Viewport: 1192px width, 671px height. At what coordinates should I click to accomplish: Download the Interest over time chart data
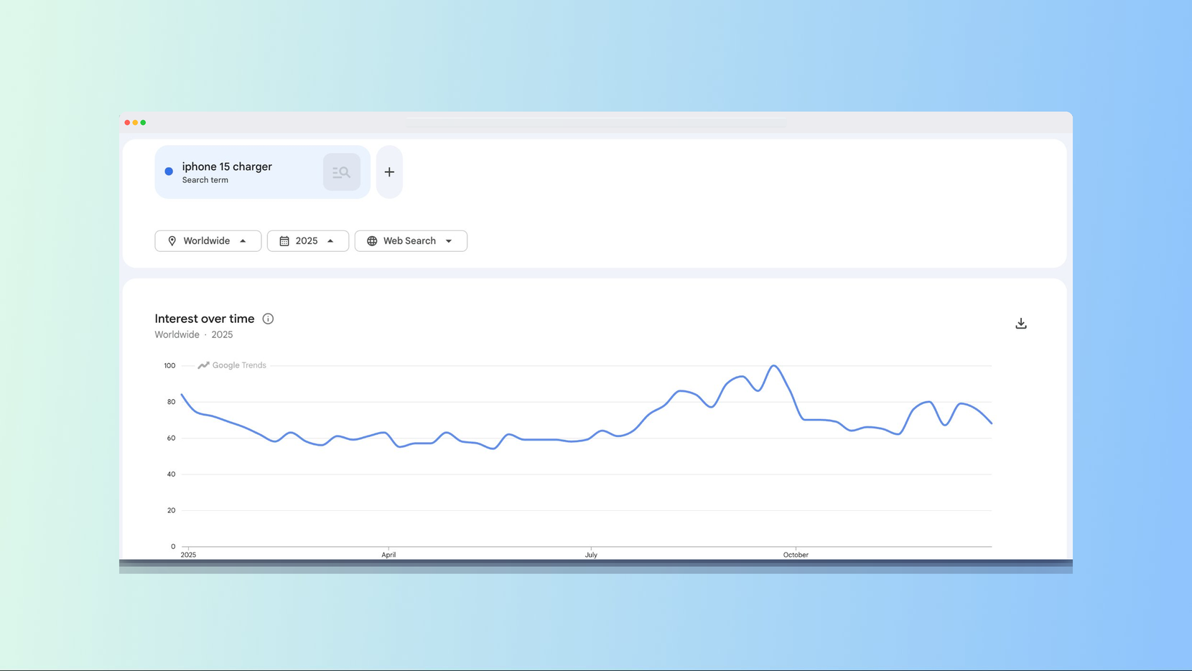pos(1020,324)
